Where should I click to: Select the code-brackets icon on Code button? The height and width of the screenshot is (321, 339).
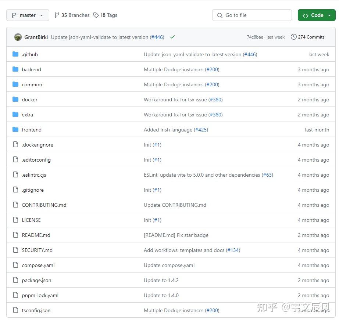tap(306, 15)
